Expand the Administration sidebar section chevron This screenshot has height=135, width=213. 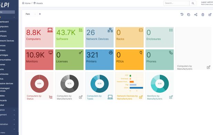(x=14, y=124)
